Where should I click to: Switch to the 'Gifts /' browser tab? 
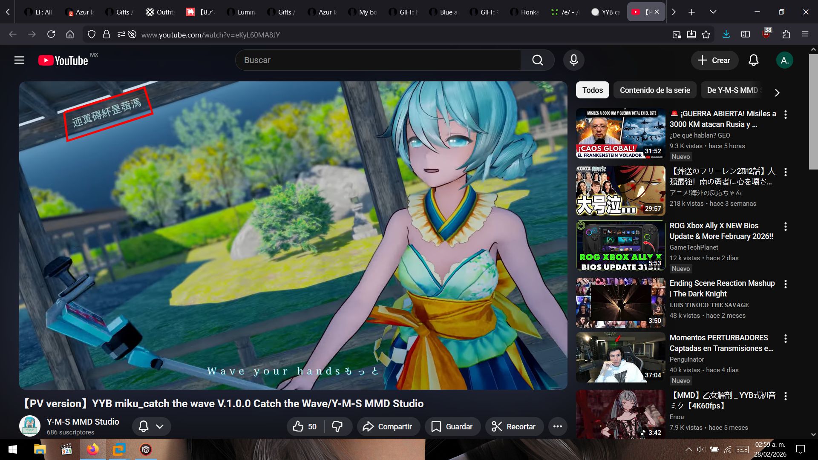(120, 12)
